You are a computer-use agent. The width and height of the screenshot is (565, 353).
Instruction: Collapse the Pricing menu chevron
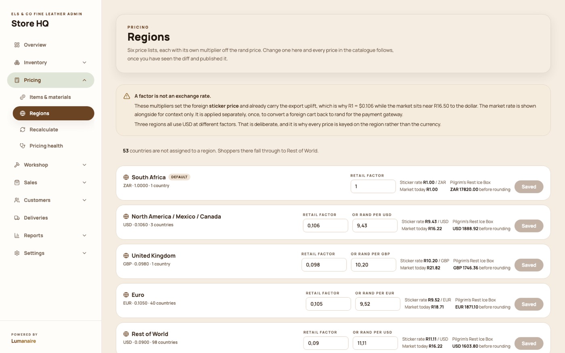[84, 80]
